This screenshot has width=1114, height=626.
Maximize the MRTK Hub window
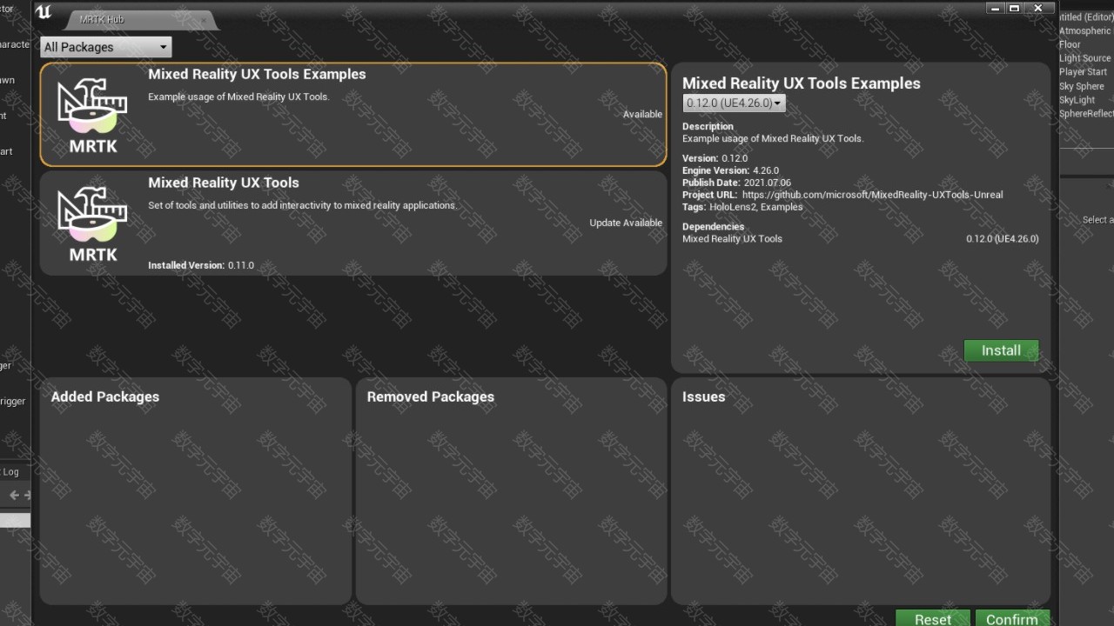coord(1015,8)
